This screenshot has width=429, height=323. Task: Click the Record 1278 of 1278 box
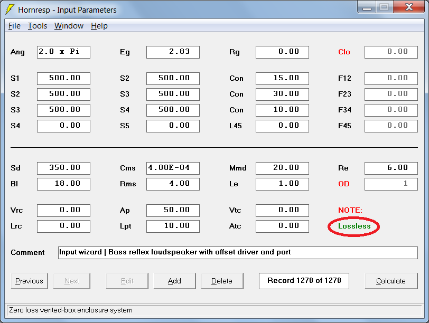[x=304, y=281]
